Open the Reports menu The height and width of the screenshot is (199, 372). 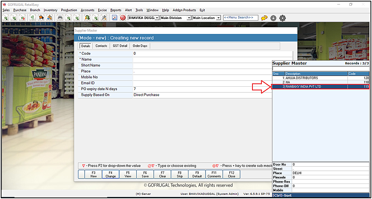(116, 10)
